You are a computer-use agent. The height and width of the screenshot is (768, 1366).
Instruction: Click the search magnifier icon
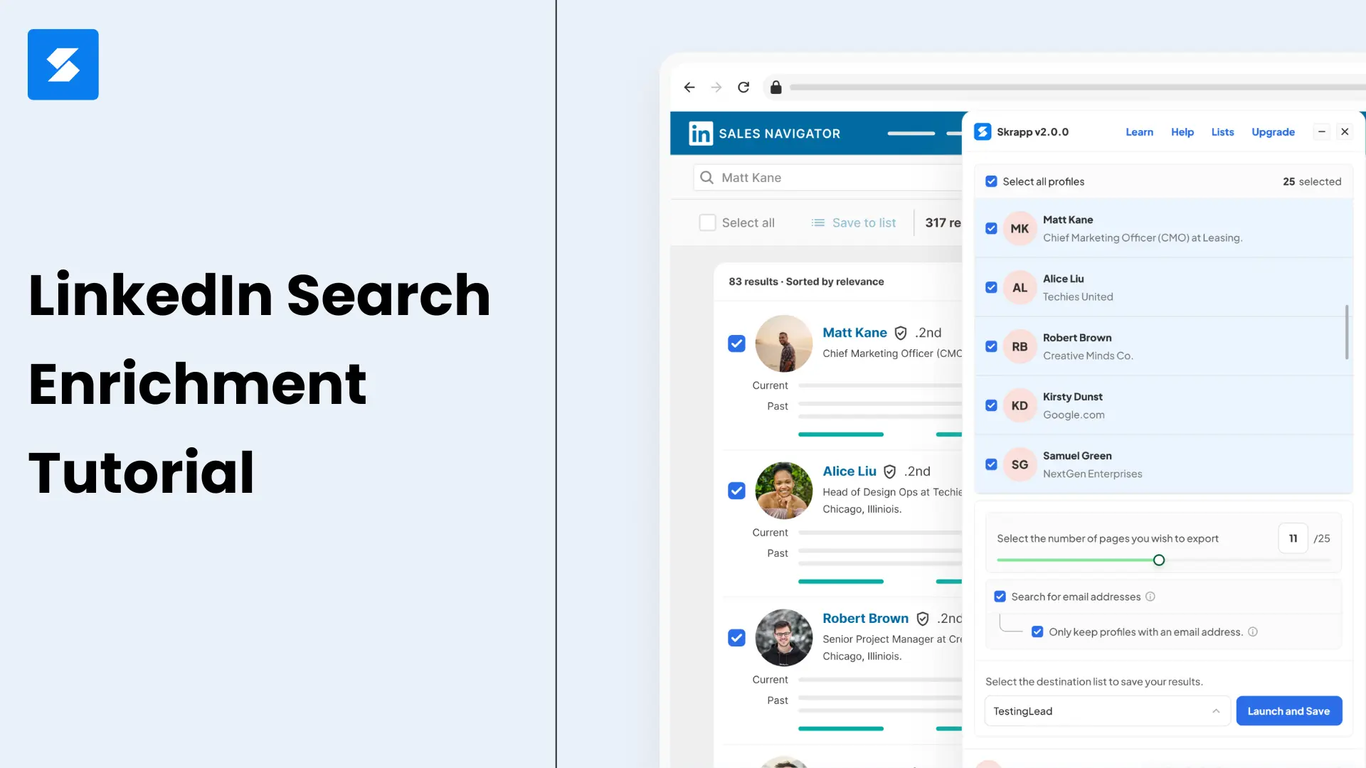pos(706,178)
